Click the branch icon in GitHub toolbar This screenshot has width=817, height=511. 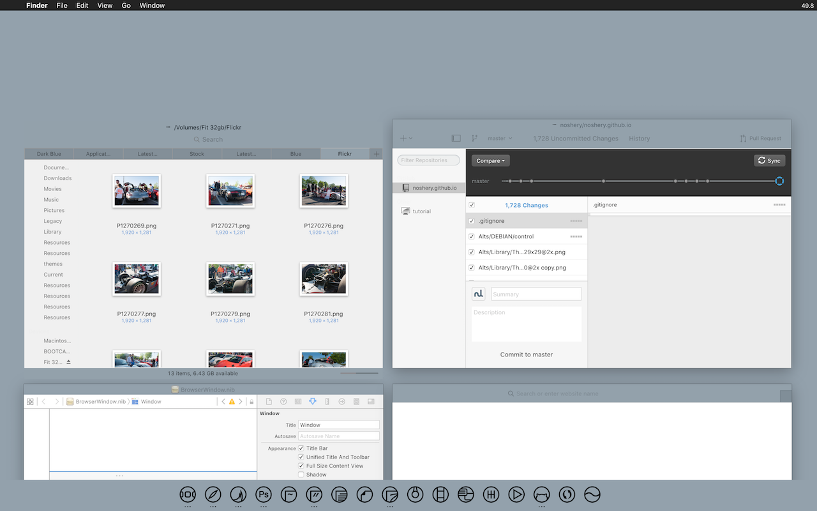pos(474,138)
